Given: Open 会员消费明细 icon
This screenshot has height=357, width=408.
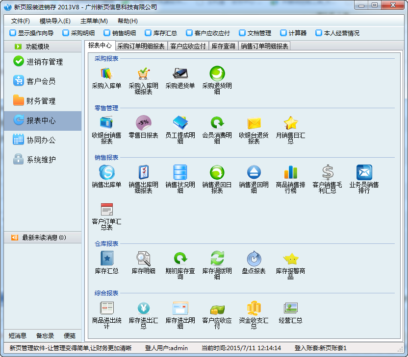Looking at the screenshot, I should [217, 123].
